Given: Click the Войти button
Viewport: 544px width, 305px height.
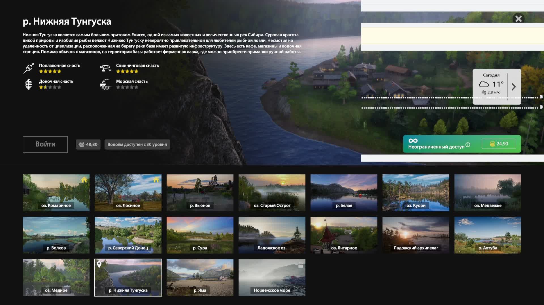Looking at the screenshot, I should 45,144.
